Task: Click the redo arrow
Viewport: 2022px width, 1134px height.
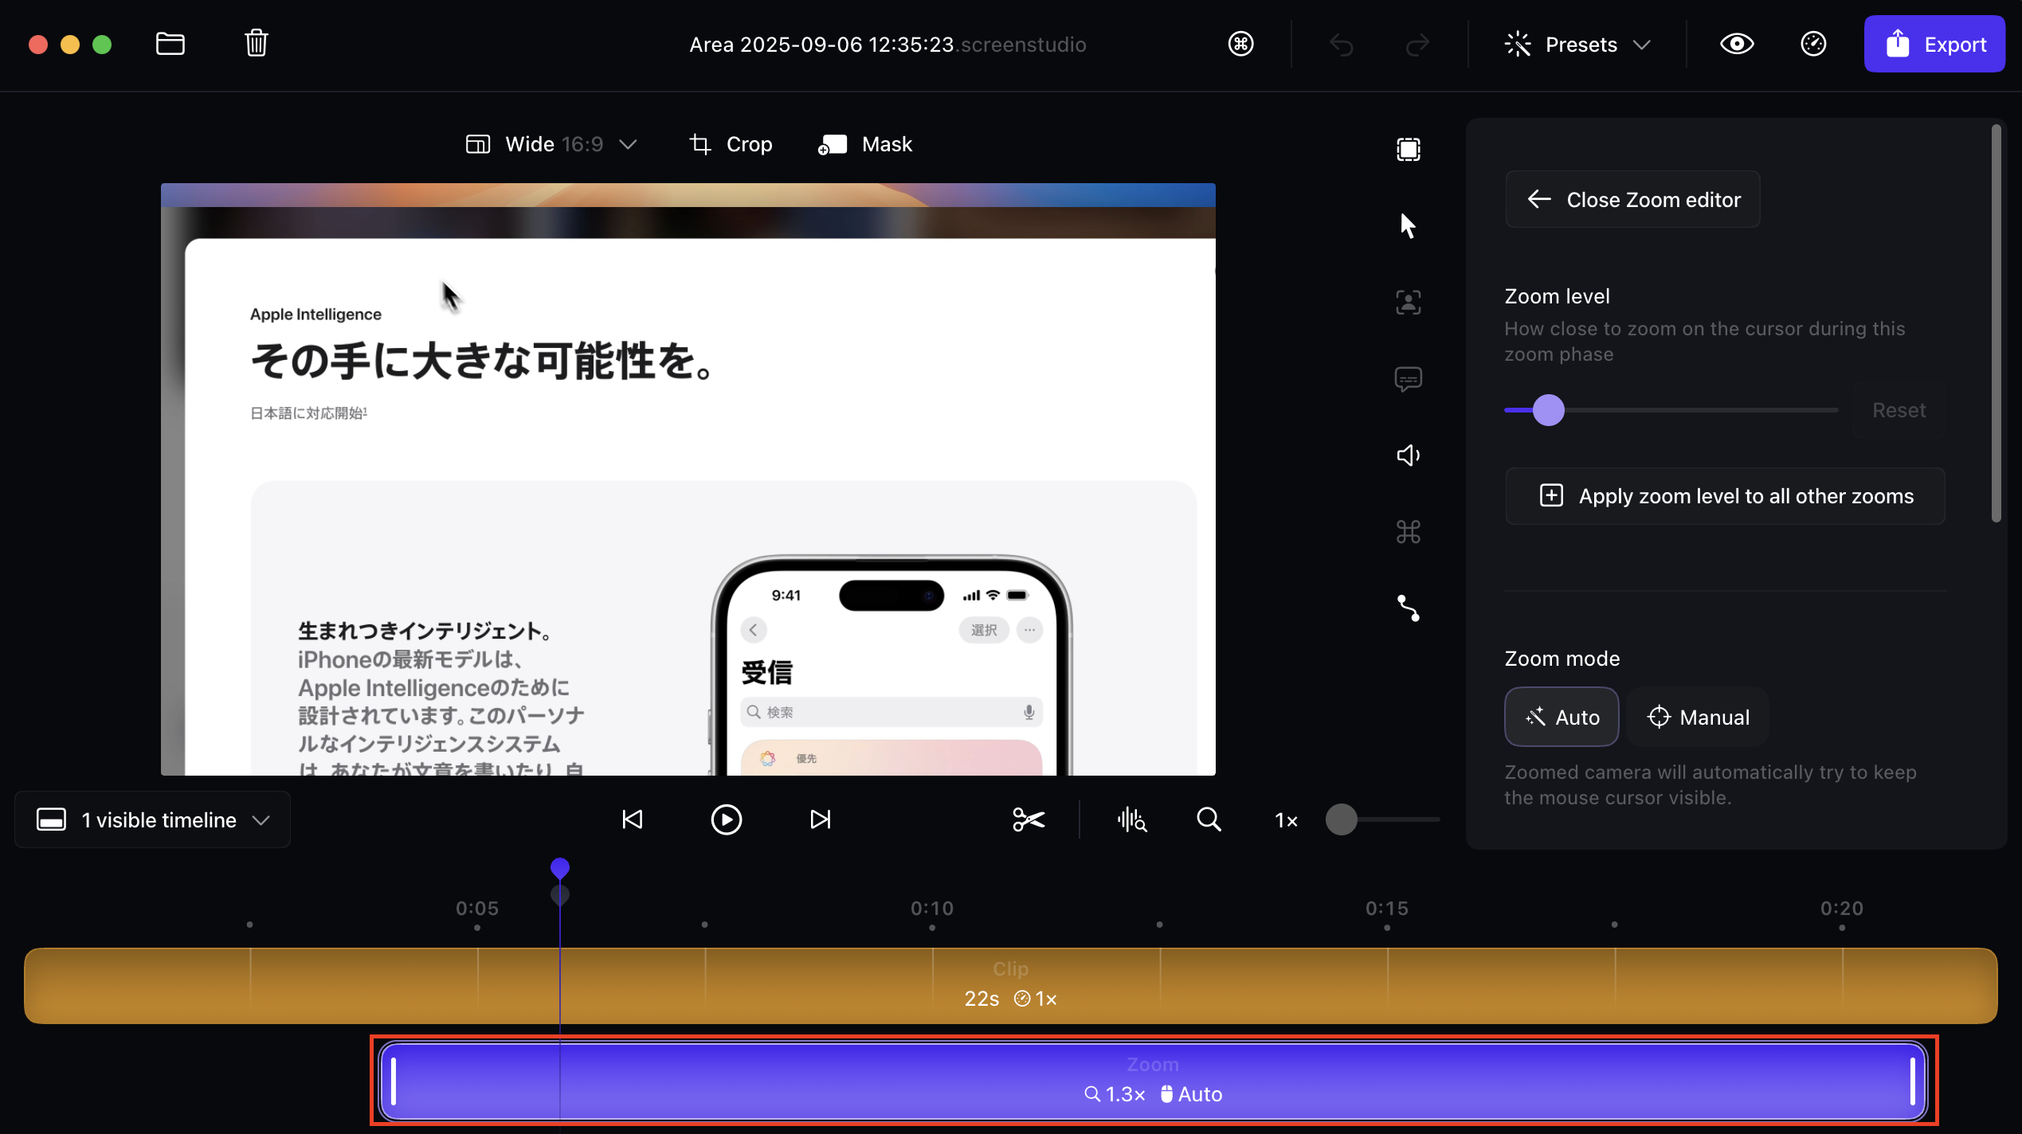Action: 1417,45
